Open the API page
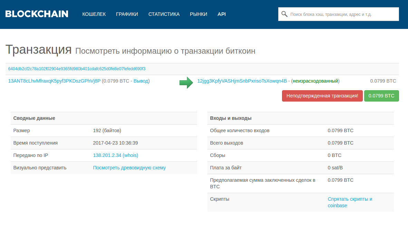Screen dimensions: 408x231 tap(222, 14)
